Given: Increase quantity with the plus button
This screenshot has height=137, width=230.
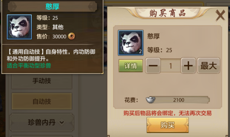Looking at the screenshot, I should pyautogui.click(x=188, y=65).
